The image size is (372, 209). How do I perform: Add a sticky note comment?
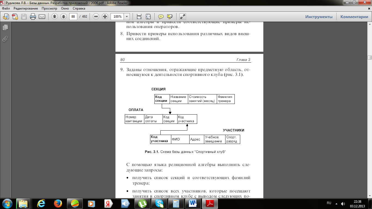[161, 17]
